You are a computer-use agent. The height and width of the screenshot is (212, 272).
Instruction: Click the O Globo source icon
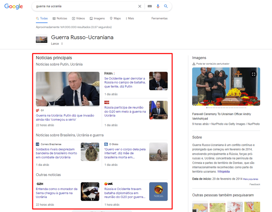tap(106, 144)
